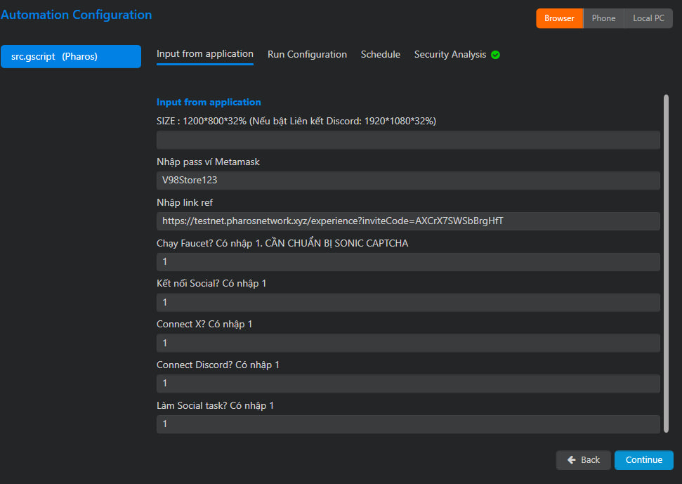Click the Chạy Faucet input field
Screen dimensions: 682x484
(408, 262)
